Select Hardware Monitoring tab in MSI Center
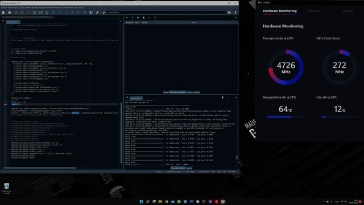Screen dimensions: 364x205 pyautogui.click(x=280, y=11)
